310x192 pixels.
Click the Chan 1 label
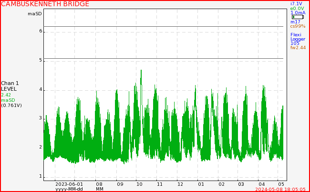click(10, 83)
